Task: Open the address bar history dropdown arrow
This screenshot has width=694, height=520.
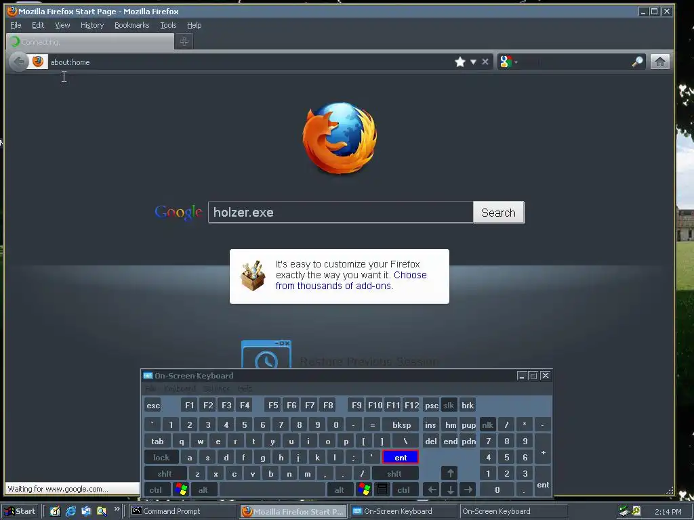Action: pos(473,62)
